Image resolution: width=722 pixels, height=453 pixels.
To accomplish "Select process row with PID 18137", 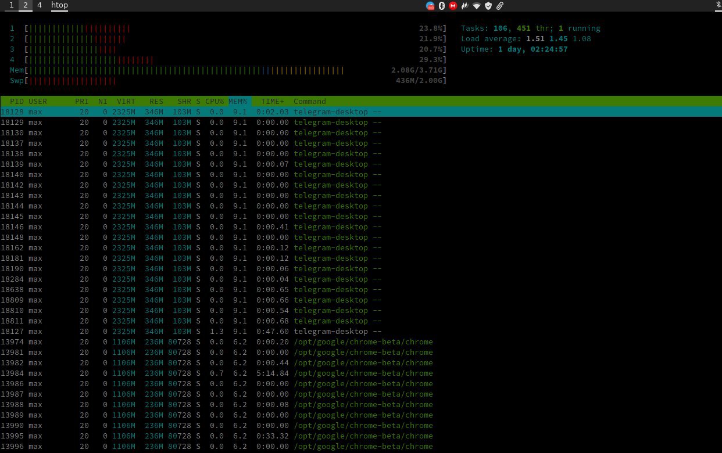I will pos(361,143).
